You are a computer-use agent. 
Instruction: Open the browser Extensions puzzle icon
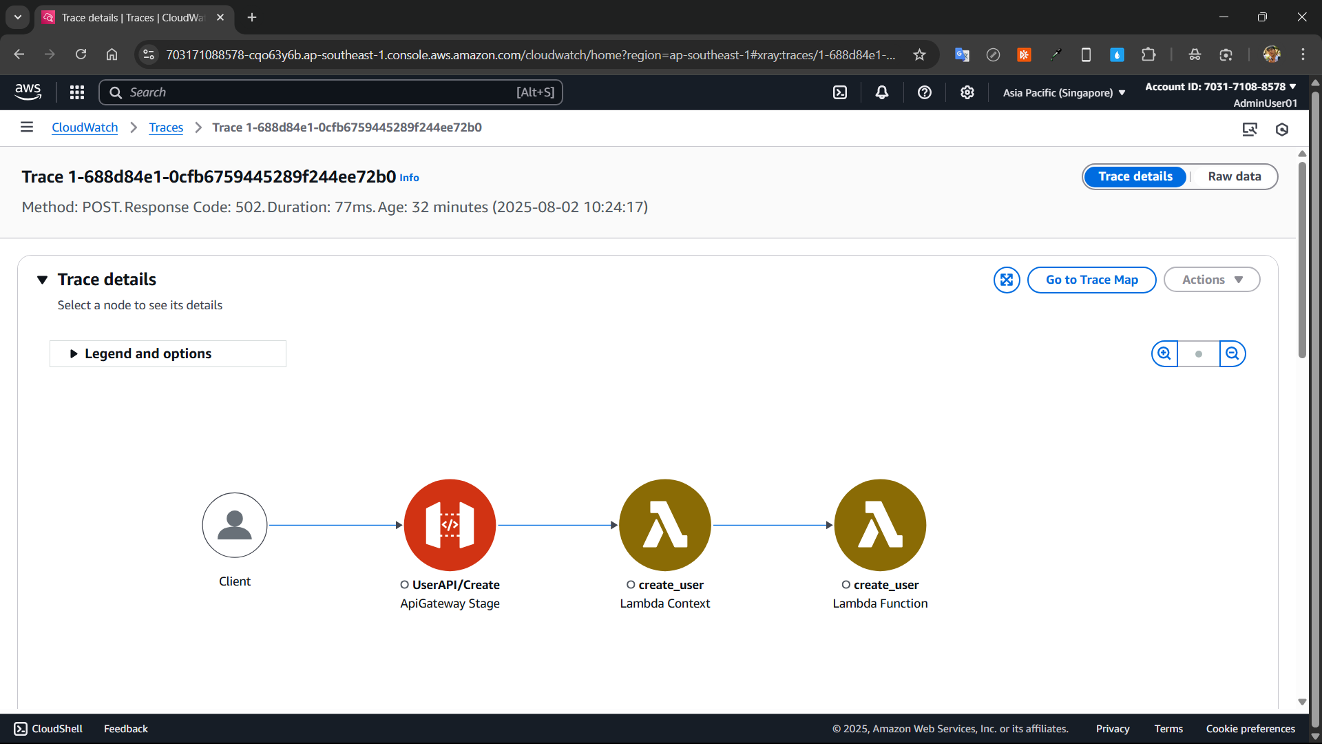[x=1148, y=54]
